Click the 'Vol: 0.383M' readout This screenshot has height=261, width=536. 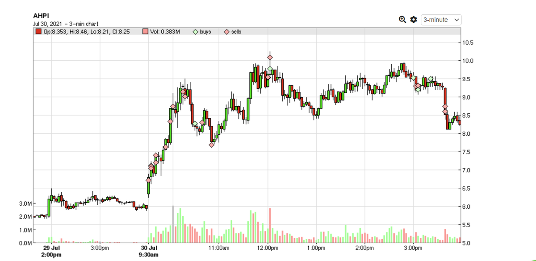(x=165, y=32)
